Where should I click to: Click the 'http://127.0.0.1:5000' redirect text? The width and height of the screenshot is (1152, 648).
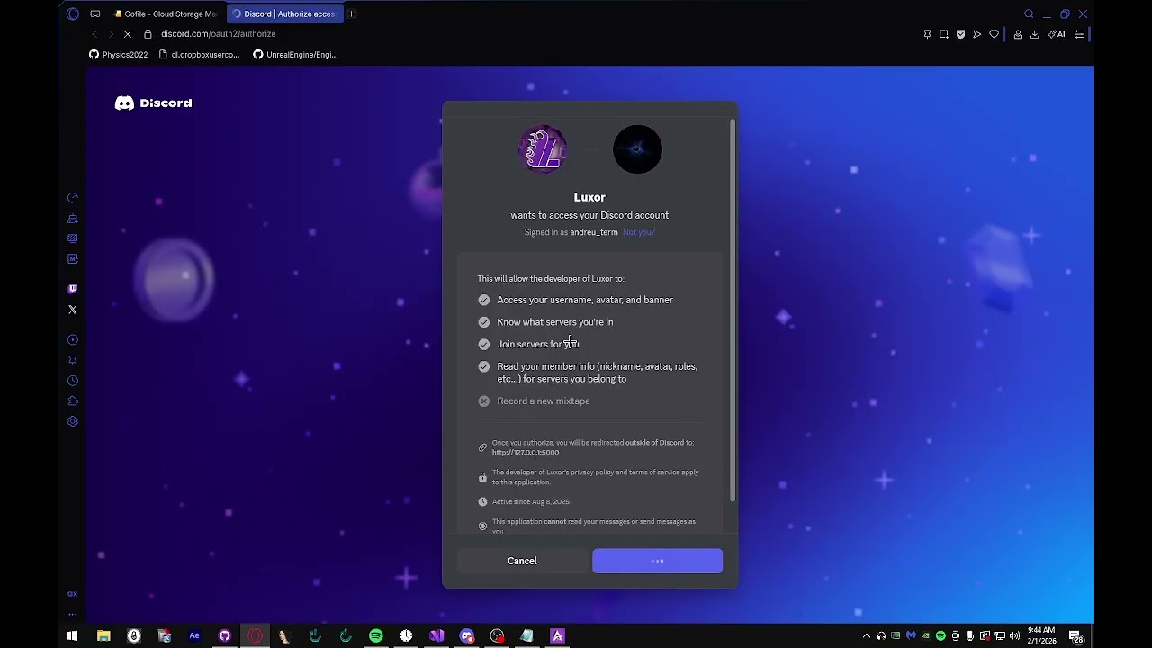coord(526,453)
